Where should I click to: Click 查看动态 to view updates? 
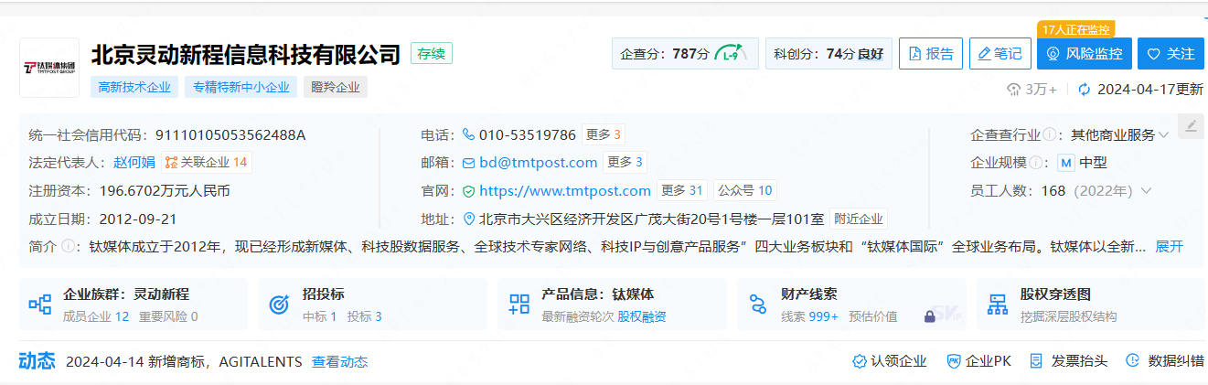click(x=340, y=362)
